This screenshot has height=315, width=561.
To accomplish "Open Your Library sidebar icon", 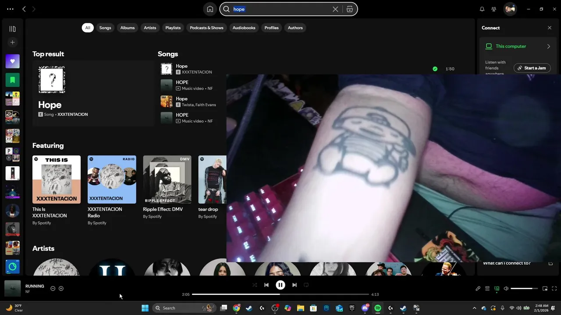I will (x=12, y=29).
